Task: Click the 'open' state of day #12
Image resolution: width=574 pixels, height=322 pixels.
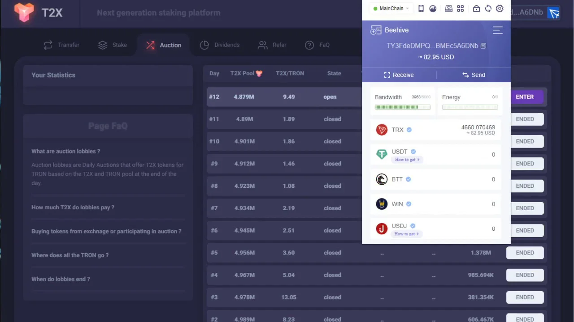Action: click(330, 97)
